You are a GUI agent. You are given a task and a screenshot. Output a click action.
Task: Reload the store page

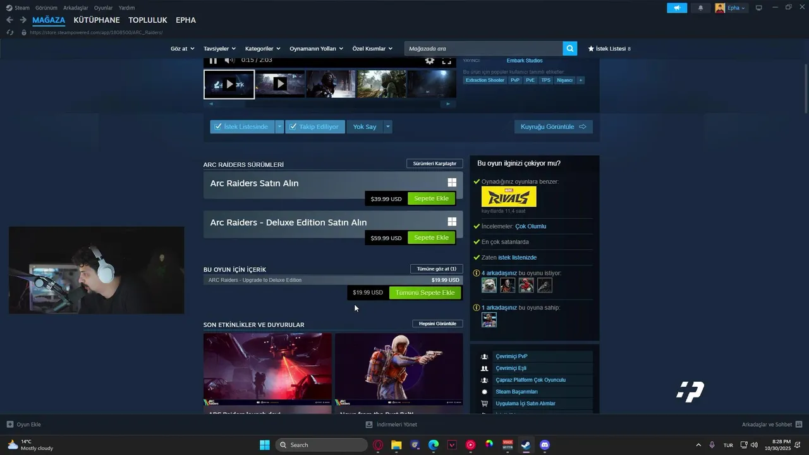tap(9, 32)
